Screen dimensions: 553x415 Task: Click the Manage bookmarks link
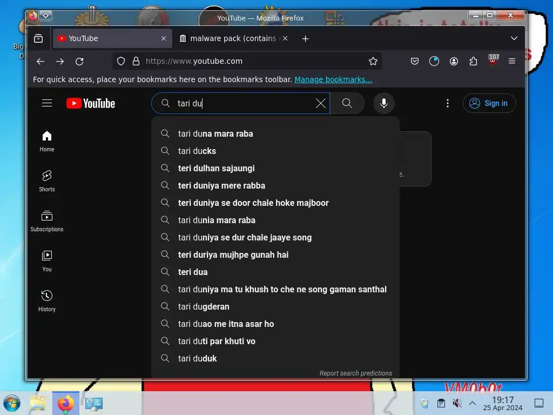tap(333, 79)
